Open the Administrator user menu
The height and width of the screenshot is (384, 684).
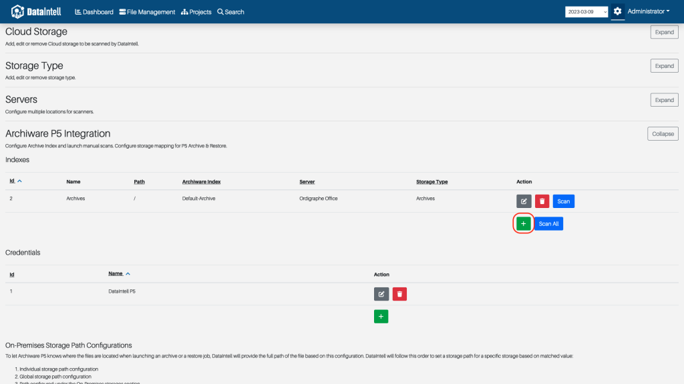click(x=648, y=11)
